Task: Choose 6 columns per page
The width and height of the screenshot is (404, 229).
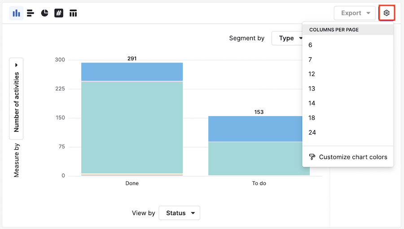Action: point(310,45)
